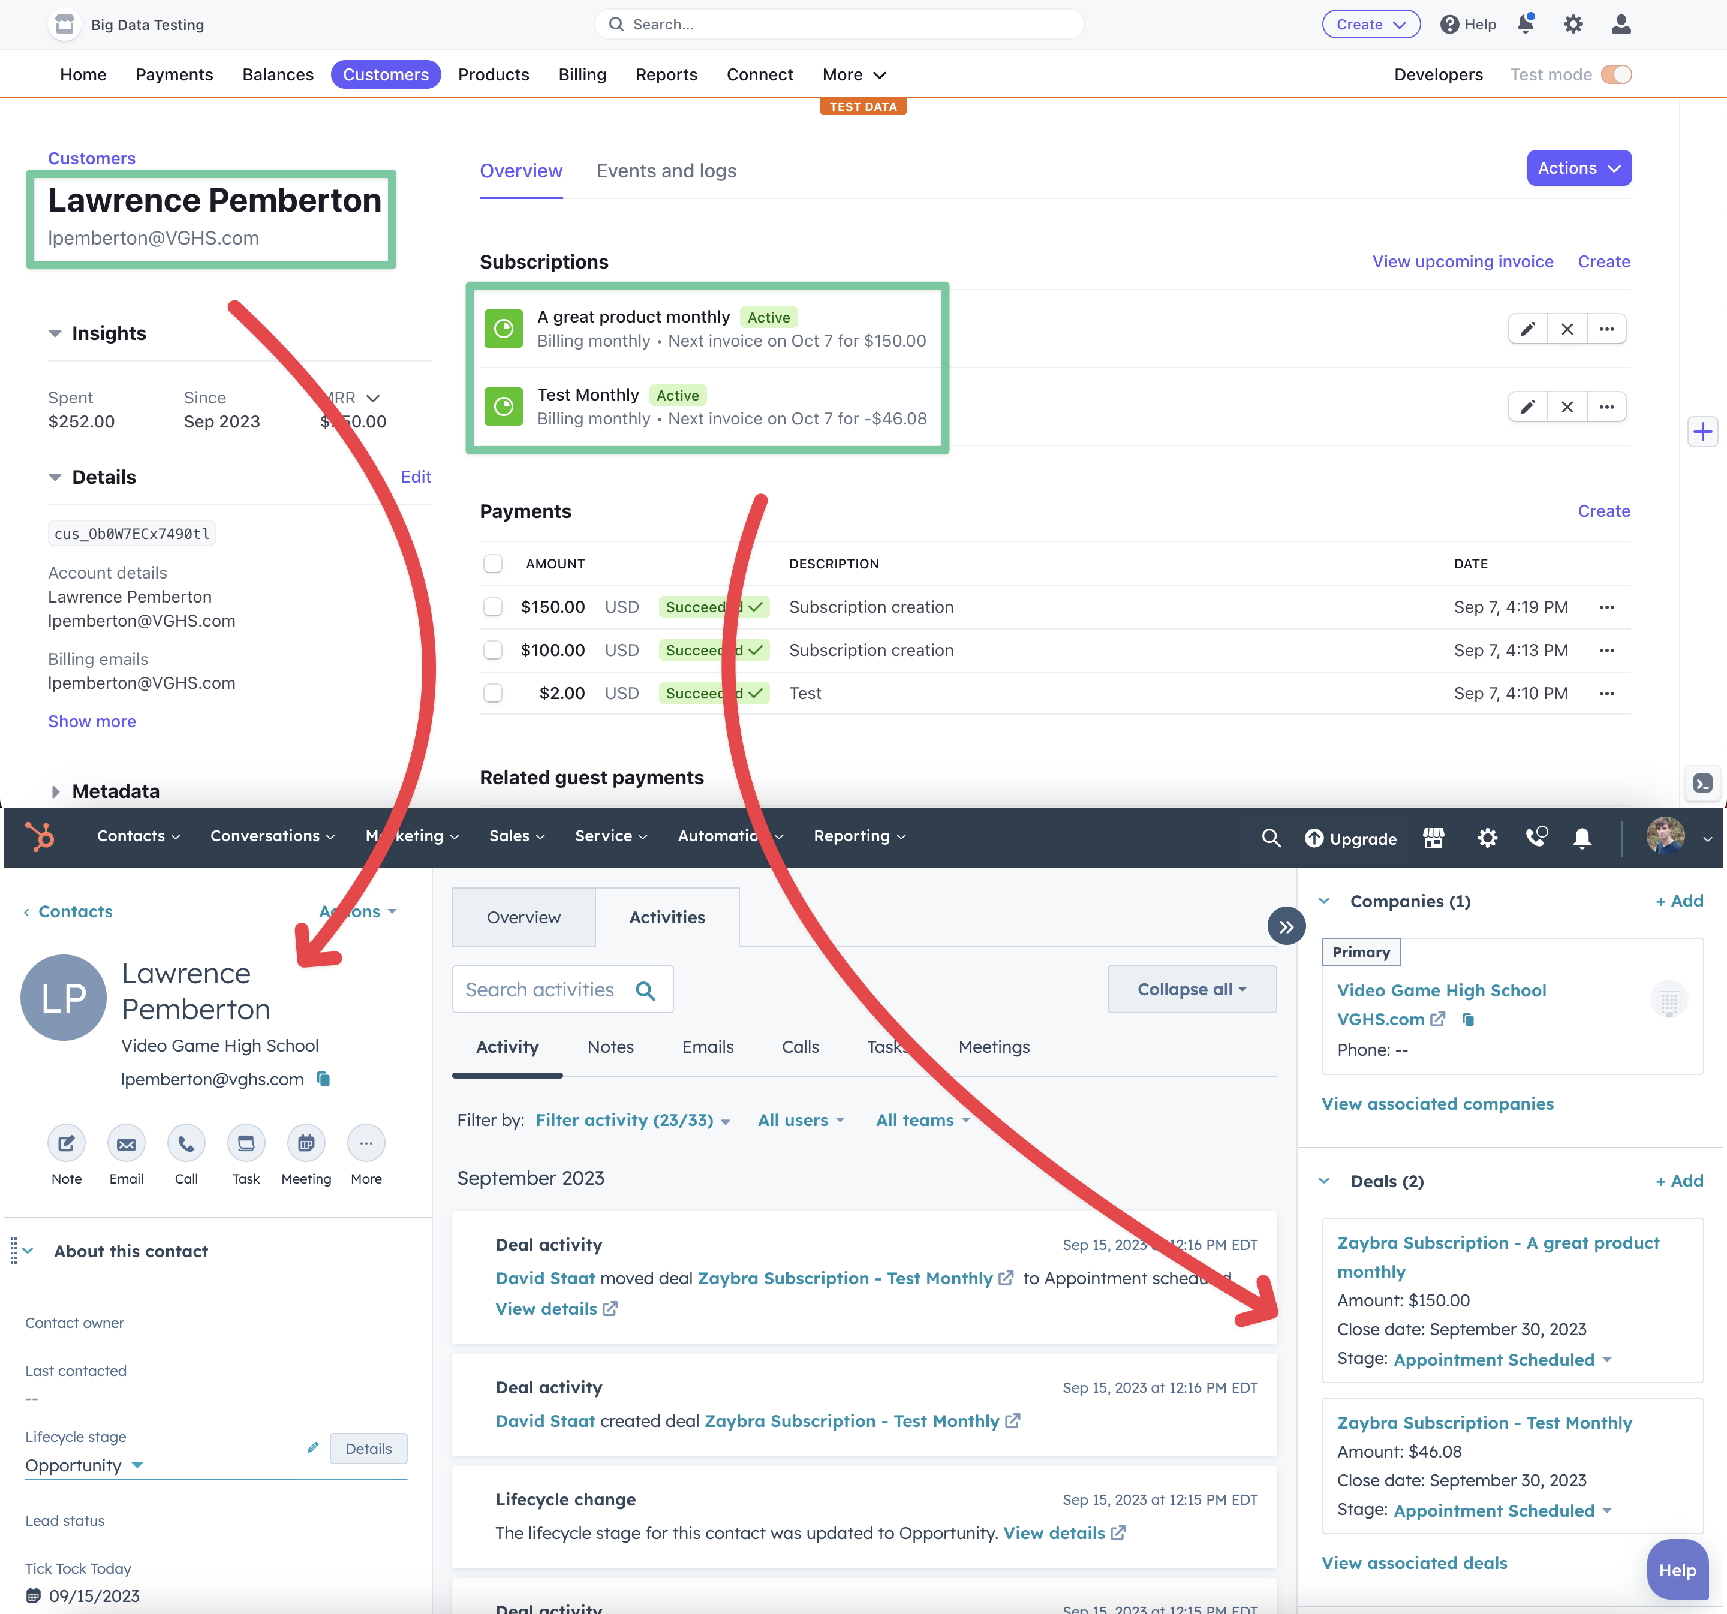Open Stripe user profile icon
1727x1614 pixels.
tap(1621, 25)
